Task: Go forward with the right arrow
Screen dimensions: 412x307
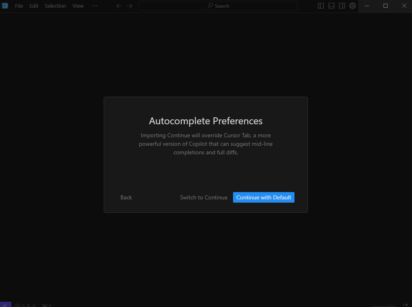Action: [129, 6]
